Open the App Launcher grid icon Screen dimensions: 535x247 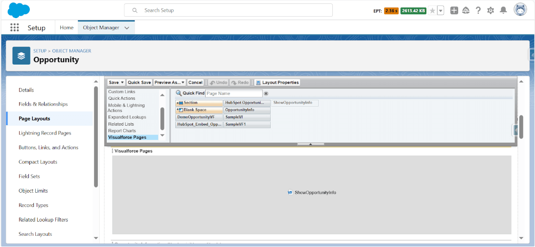(14, 27)
